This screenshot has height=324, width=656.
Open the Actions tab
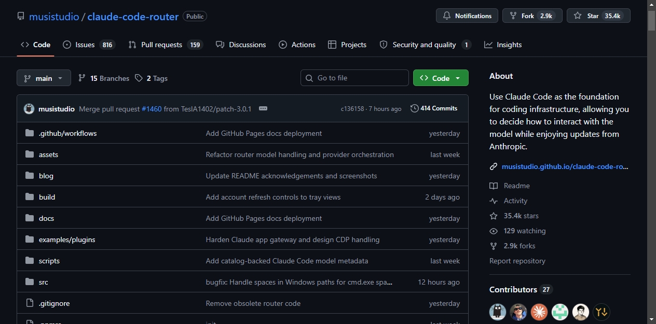pos(297,45)
